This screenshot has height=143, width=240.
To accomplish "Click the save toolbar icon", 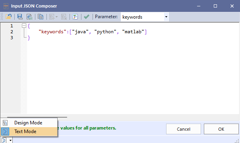I will coord(20,17).
